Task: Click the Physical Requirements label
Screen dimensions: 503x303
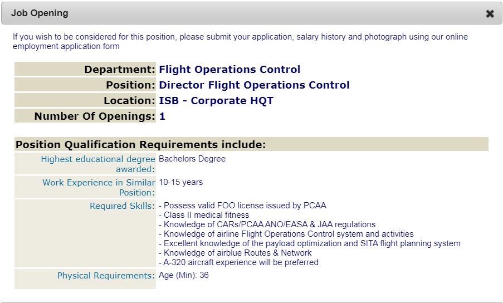Action: coord(106,276)
